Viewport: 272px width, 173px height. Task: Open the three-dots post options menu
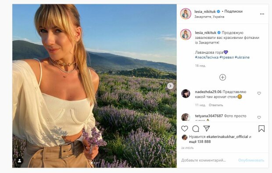262,14
